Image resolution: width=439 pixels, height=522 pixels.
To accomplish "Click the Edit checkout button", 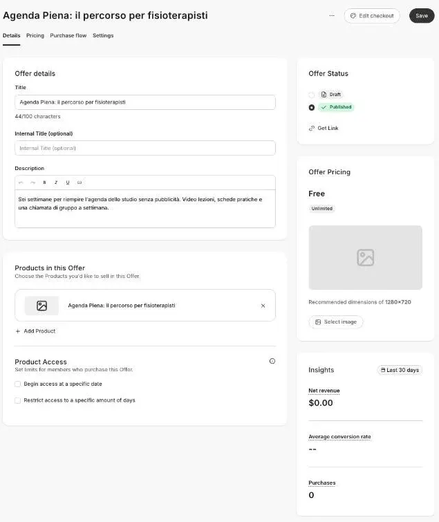I will [372, 16].
